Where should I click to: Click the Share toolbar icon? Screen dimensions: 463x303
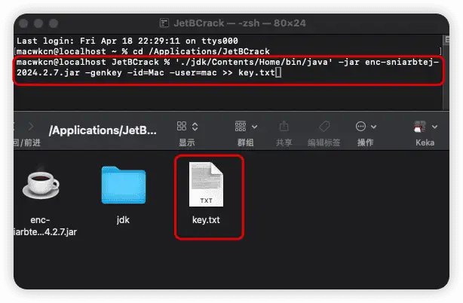click(x=284, y=127)
